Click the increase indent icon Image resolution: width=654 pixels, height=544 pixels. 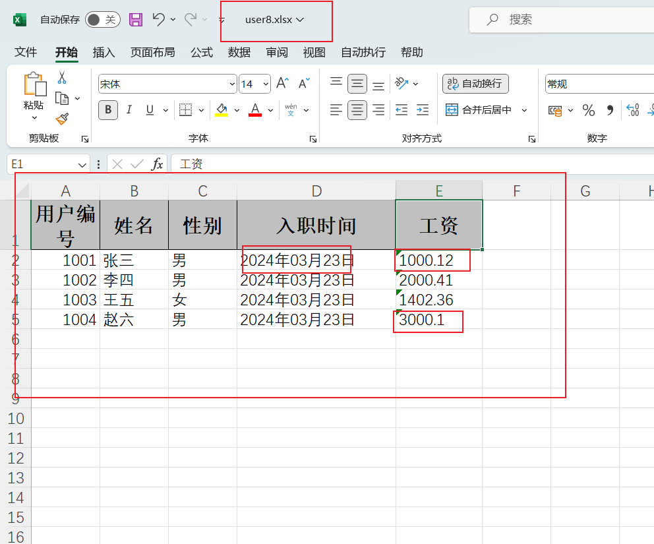(423, 110)
